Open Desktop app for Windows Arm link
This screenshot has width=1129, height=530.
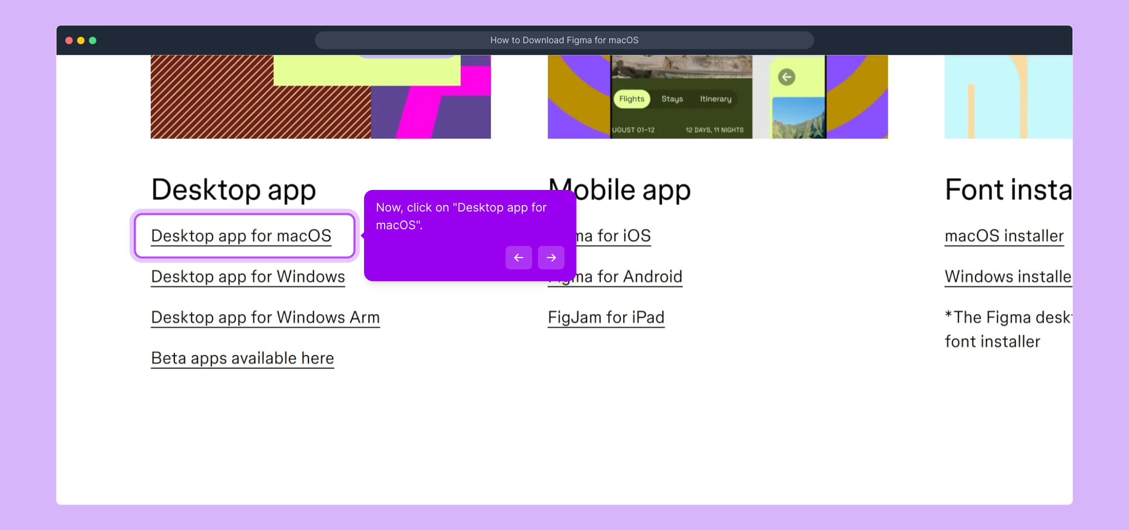click(x=265, y=318)
